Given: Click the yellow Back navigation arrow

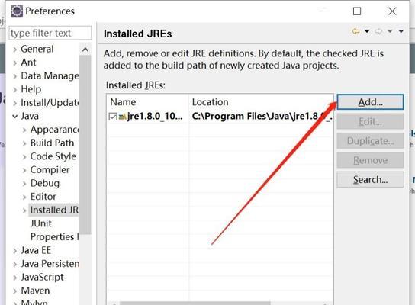Looking at the screenshot, I should click(355, 31).
